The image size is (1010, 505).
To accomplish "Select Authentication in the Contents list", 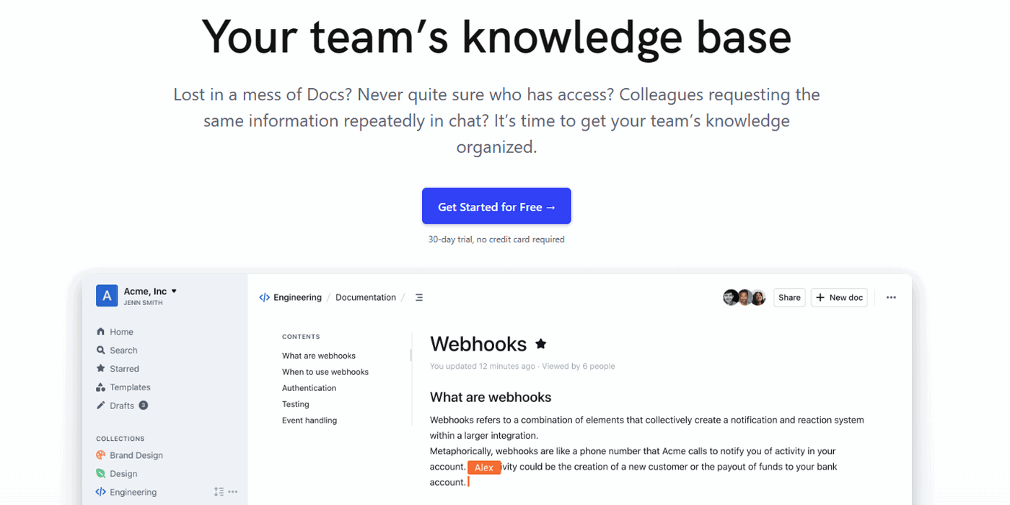I will (309, 387).
